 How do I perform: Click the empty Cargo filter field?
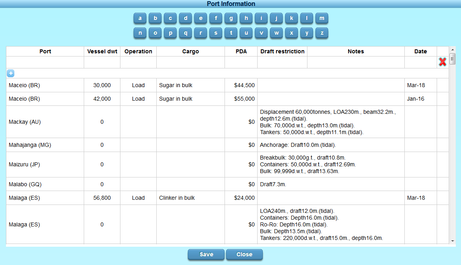click(191, 62)
